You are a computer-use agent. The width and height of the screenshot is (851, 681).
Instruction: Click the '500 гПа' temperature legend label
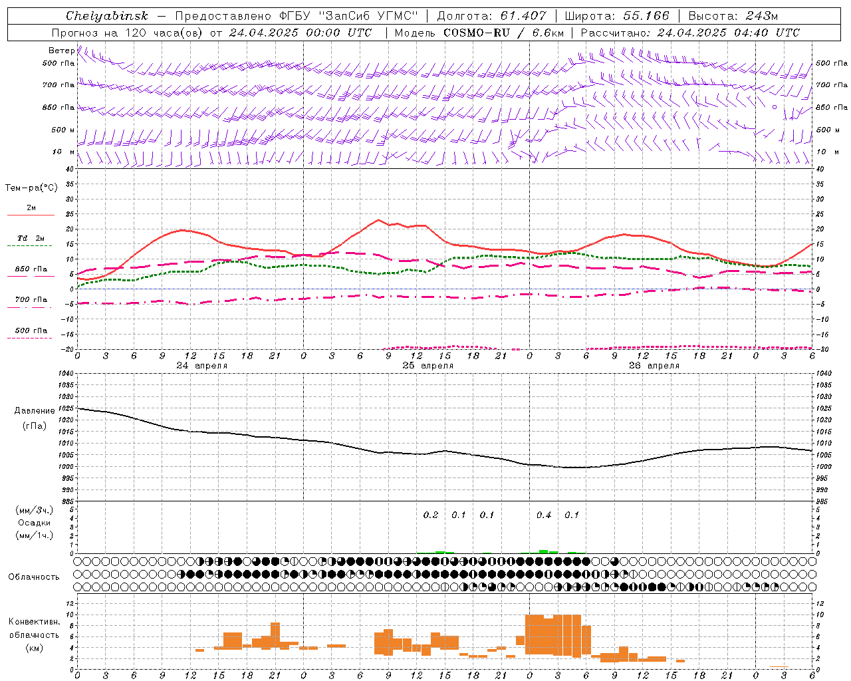[31, 331]
